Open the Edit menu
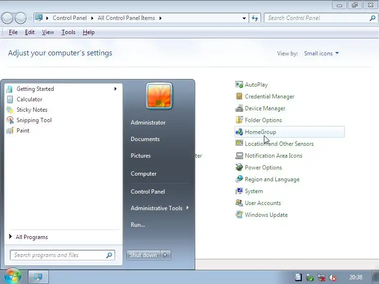This screenshot has height=284, width=379. click(x=30, y=32)
